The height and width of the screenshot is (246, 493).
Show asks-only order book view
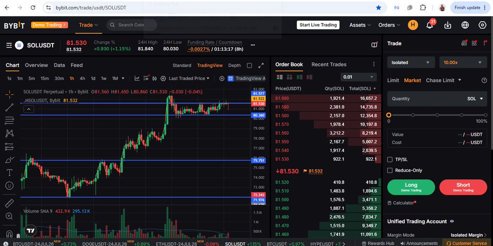pos(309,77)
